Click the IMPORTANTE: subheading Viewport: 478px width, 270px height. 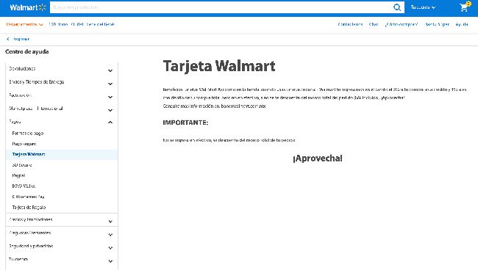[x=185, y=123]
